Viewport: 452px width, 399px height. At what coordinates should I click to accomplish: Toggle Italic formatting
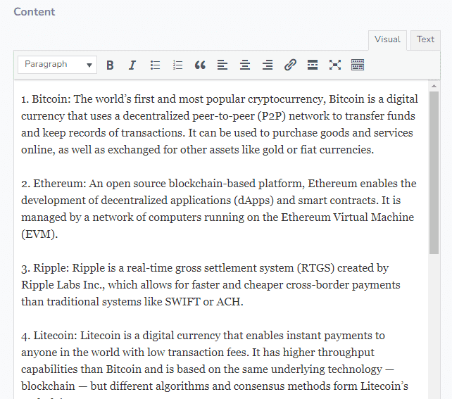click(132, 65)
